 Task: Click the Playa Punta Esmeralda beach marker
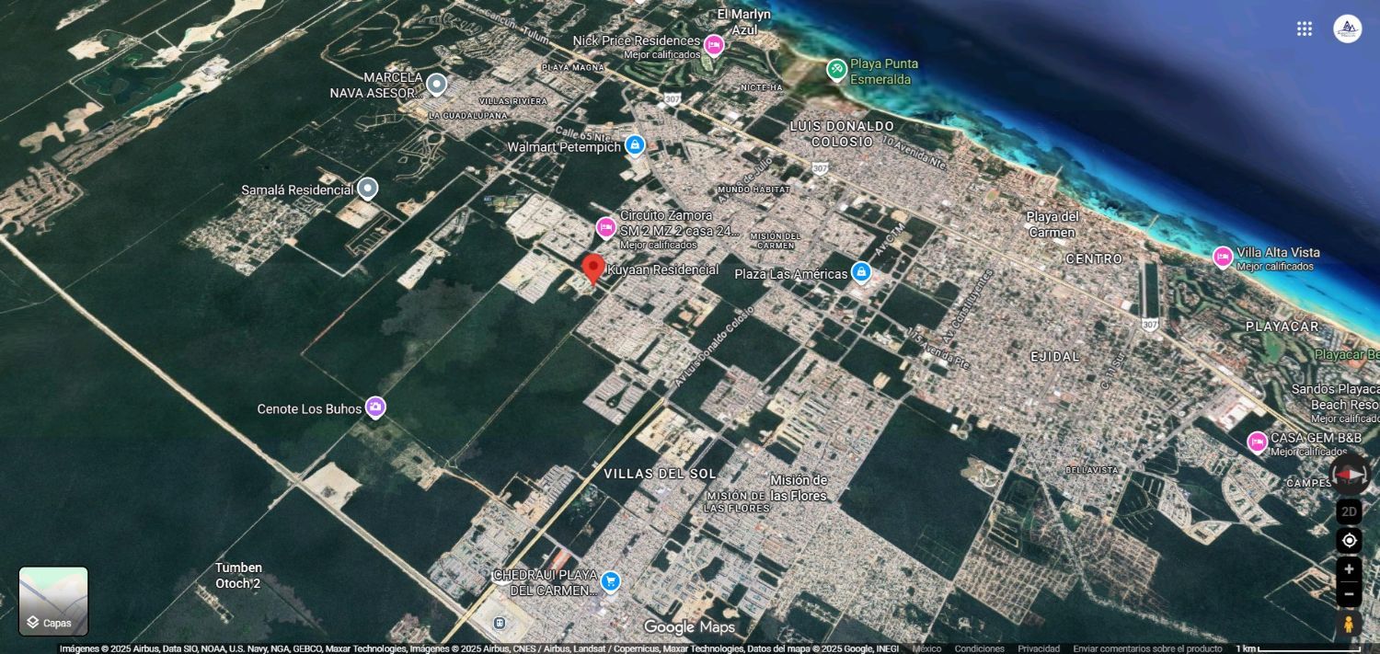coord(836,69)
